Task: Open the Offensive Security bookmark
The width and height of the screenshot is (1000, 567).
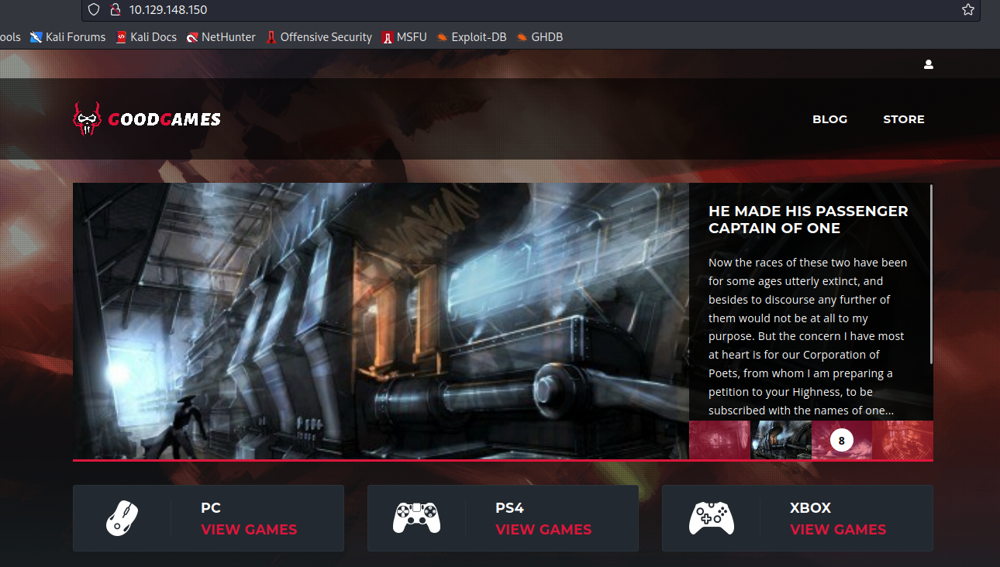Action: (x=319, y=36)
